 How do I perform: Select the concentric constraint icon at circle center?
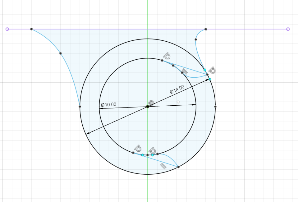coord(151,103)
